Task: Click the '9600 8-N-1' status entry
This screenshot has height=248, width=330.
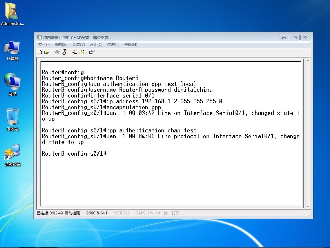Action: 97,213
